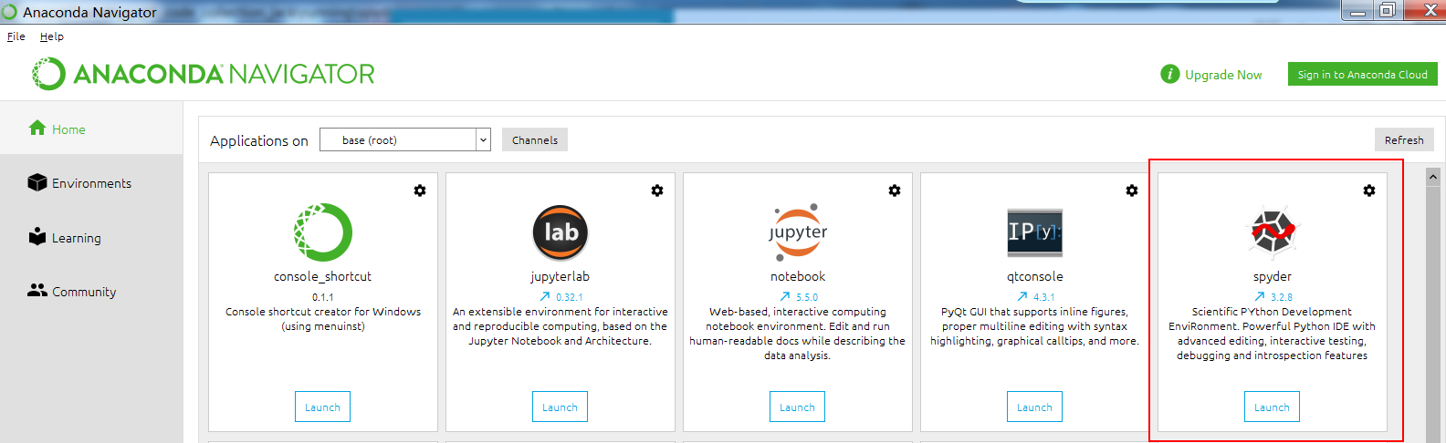
Task: Launch console_shortcut
Action: pos(322,407)
